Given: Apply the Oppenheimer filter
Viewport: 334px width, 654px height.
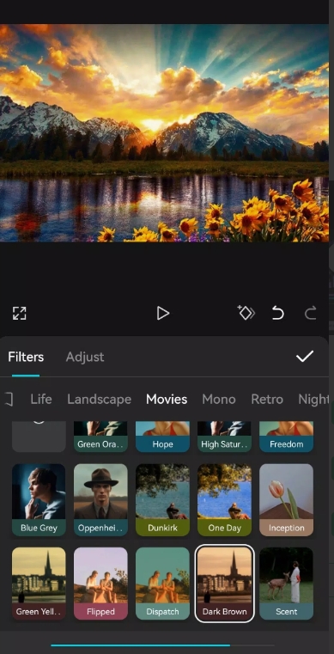Looking at the screenshot, I should 100,499.
